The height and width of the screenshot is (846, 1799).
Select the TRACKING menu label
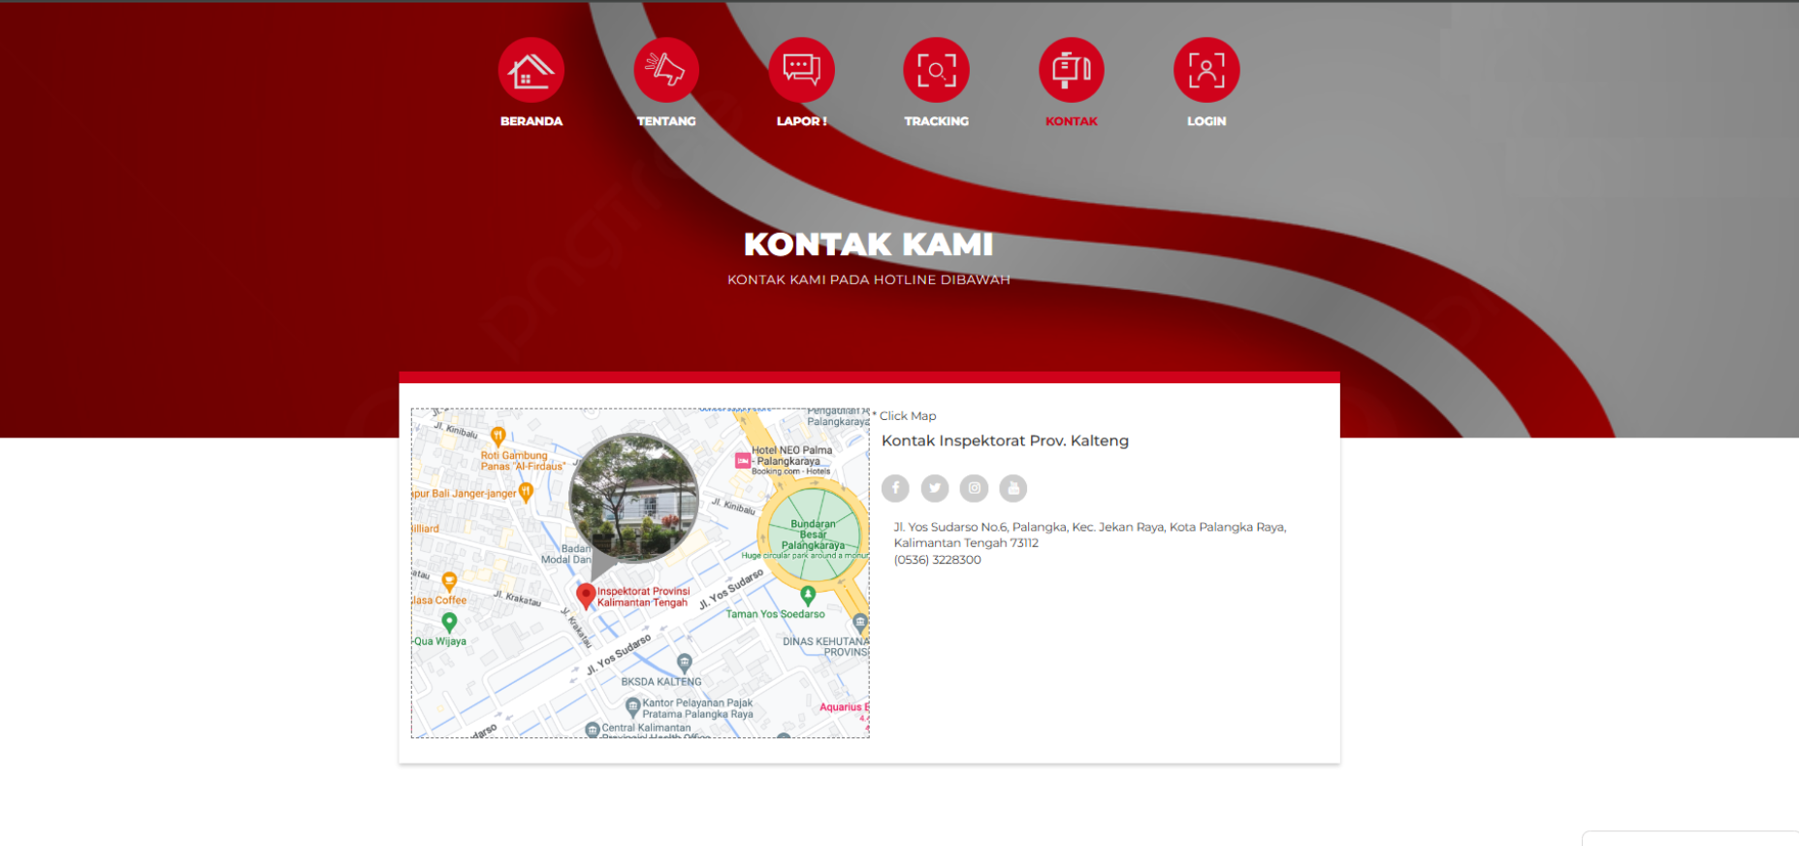(x=936, y=121)
